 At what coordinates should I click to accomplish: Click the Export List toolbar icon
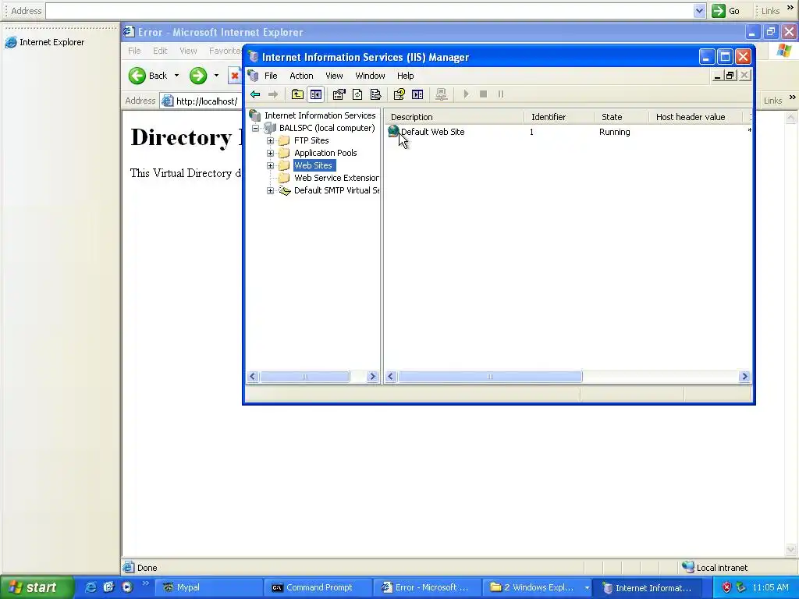coord(375,94)
